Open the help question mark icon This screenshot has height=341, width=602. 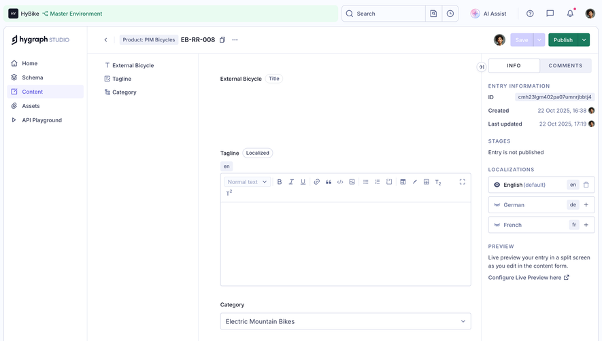click(530, 14)
